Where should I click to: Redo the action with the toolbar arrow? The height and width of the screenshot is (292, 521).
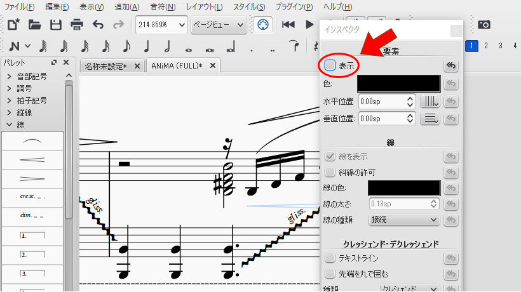[x=119, y=25]
